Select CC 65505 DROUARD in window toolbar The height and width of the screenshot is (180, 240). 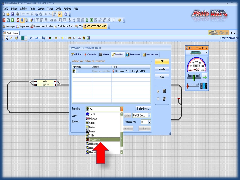tap(95, 26)
